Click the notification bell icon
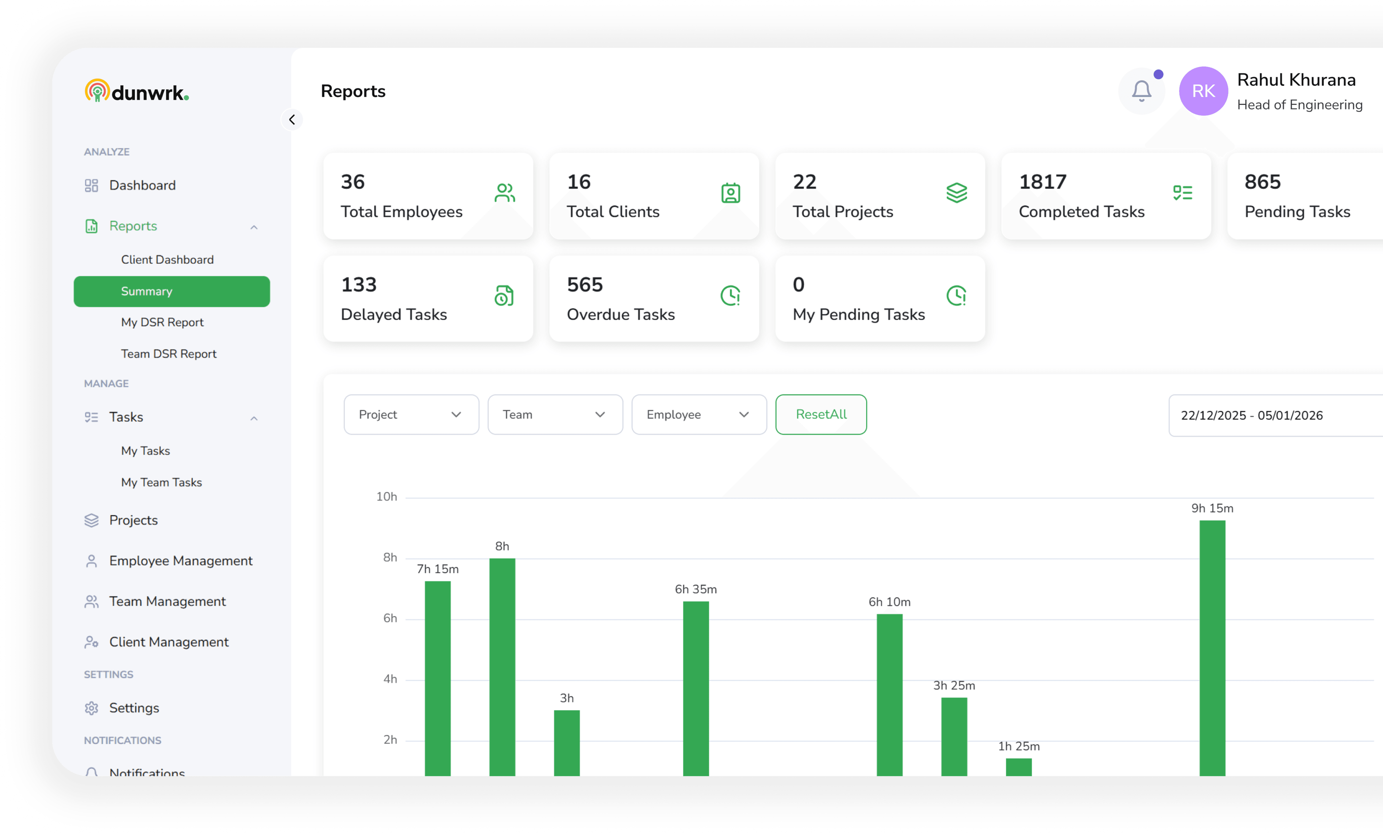The image size is (1383, 833). pos(1141,91)
